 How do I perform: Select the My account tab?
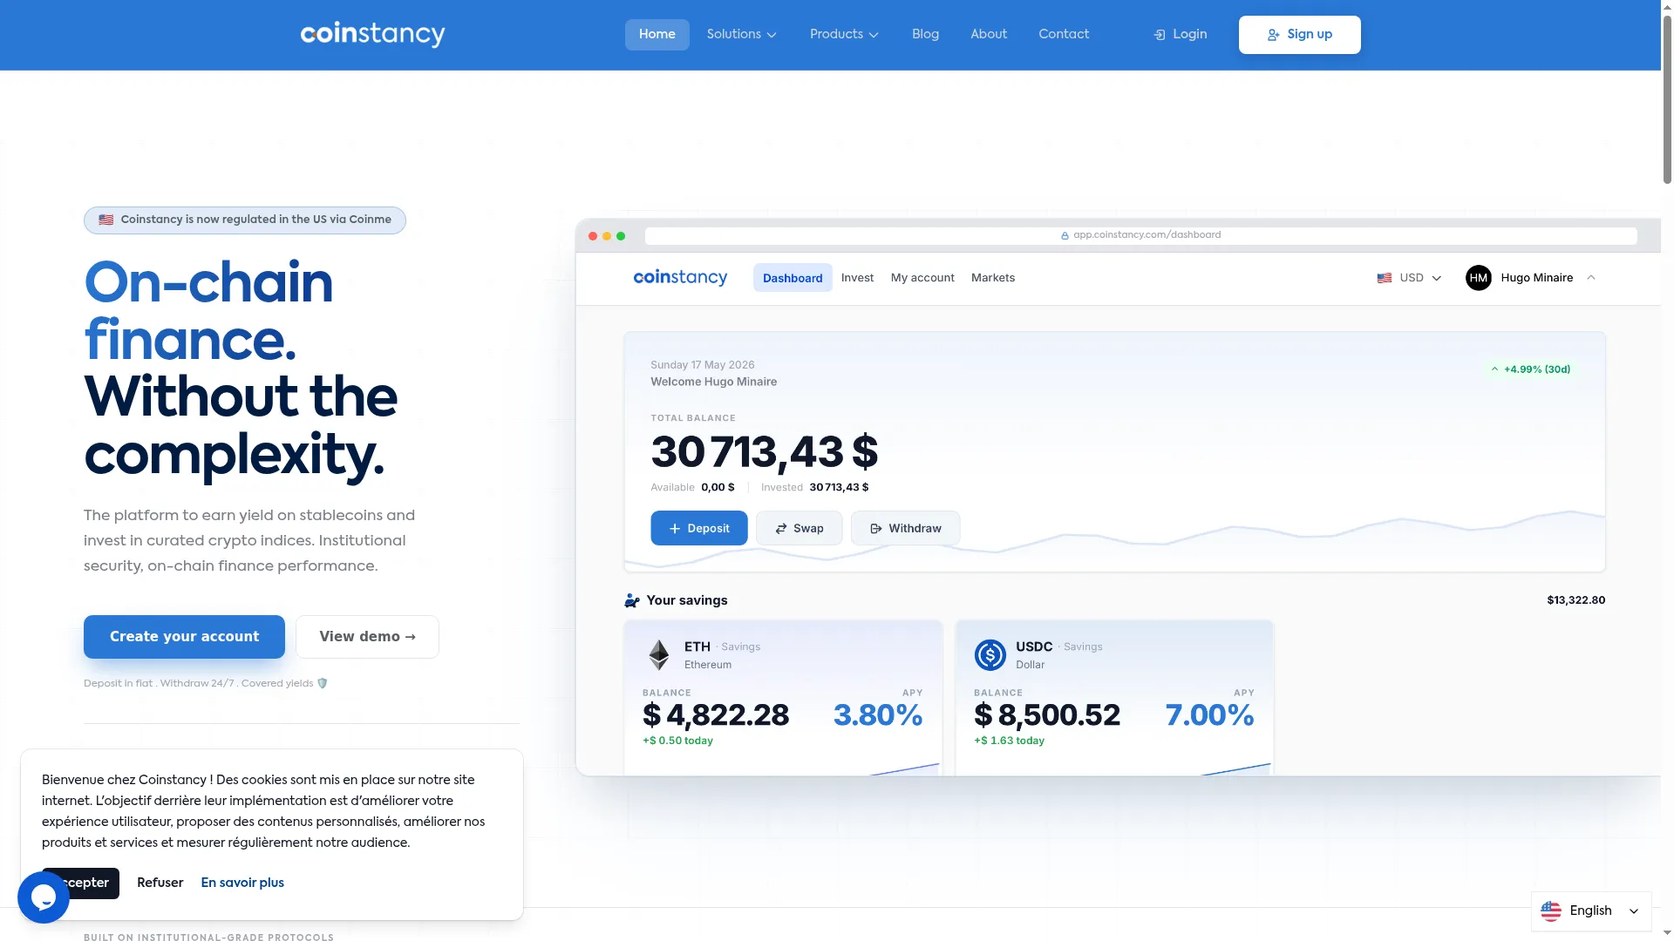coord(922,278)
